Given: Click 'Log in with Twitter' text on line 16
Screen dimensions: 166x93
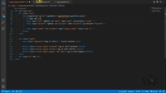Looking at the screenshot, I should (x=66, y=49).
